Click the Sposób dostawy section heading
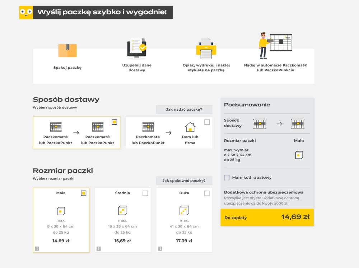Screen dimensions: 359x268 tap(66, 100)
